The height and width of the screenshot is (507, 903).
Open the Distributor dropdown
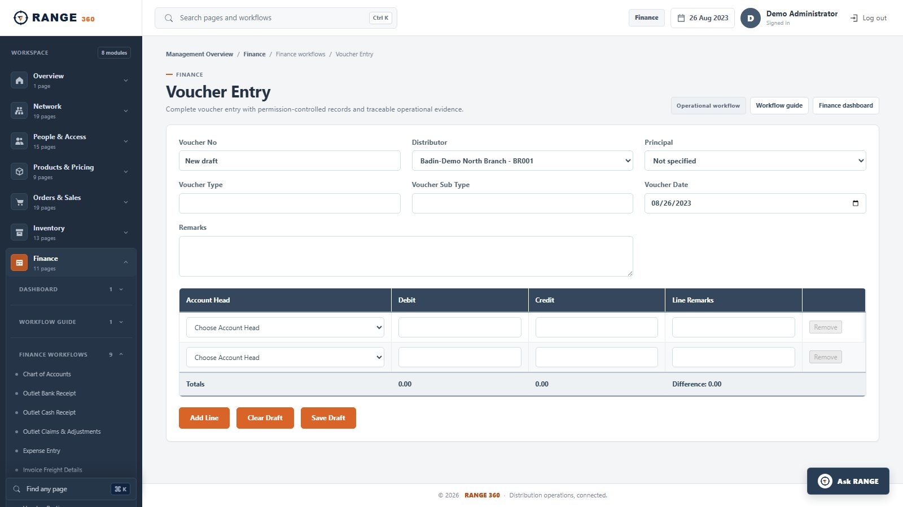point(523,161)
